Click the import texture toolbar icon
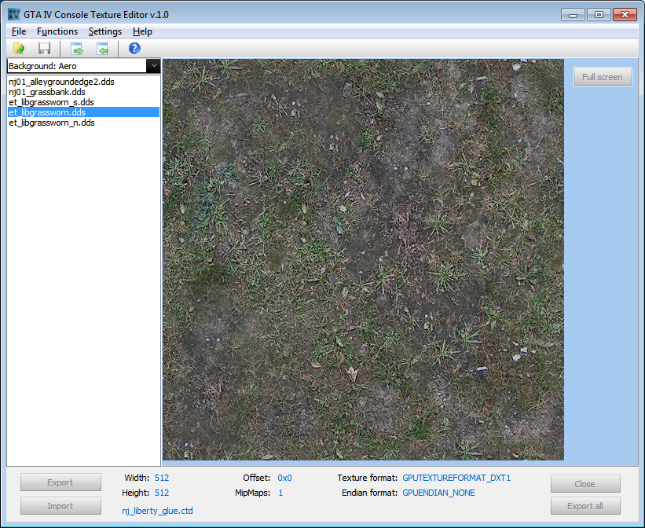Image resolution: width=645 pixels, height=528 pixels. (102, 49)
